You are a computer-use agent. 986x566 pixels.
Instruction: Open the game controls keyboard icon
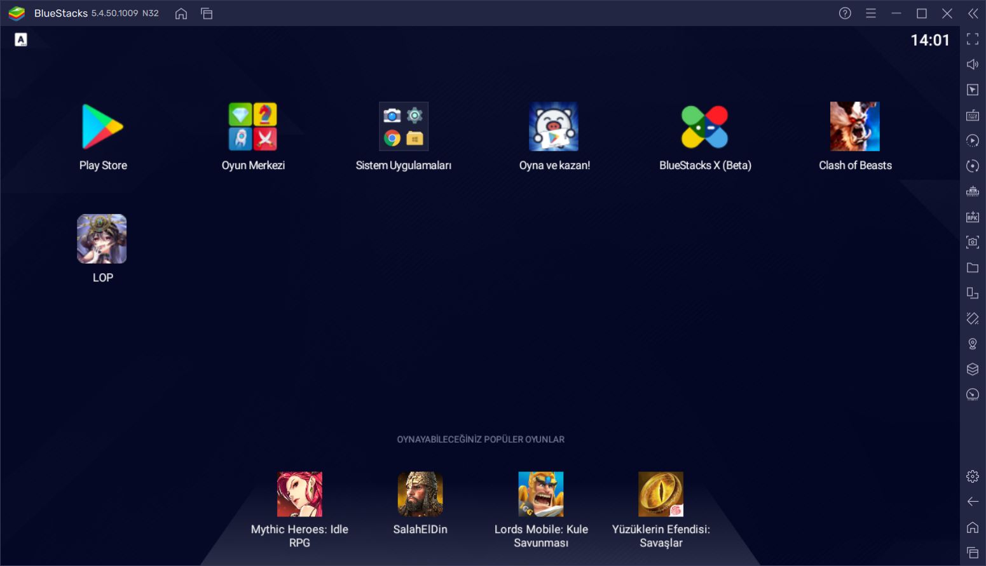click(973, 115)
